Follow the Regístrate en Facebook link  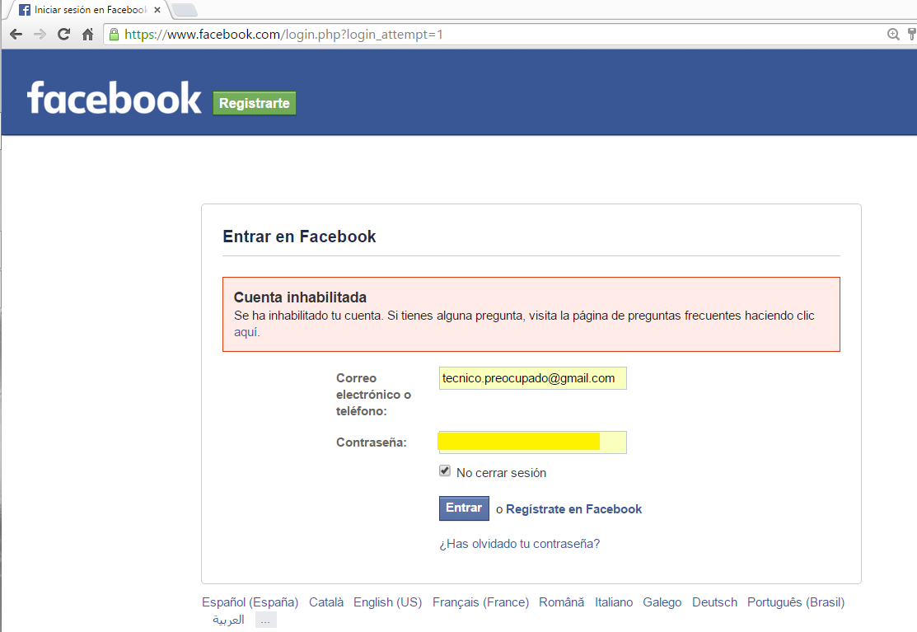[x=573, y=509]
